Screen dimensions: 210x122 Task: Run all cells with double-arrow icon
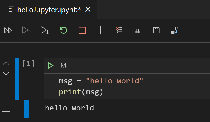[8, 30]
